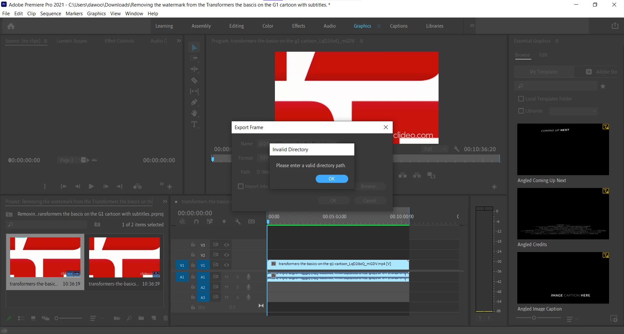Open Find in project panel
The width and height of the screenshot is (624, 334).
129,318
